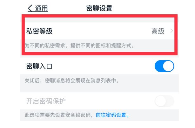Select the 高级 privacy level value

tap(158, 31)
